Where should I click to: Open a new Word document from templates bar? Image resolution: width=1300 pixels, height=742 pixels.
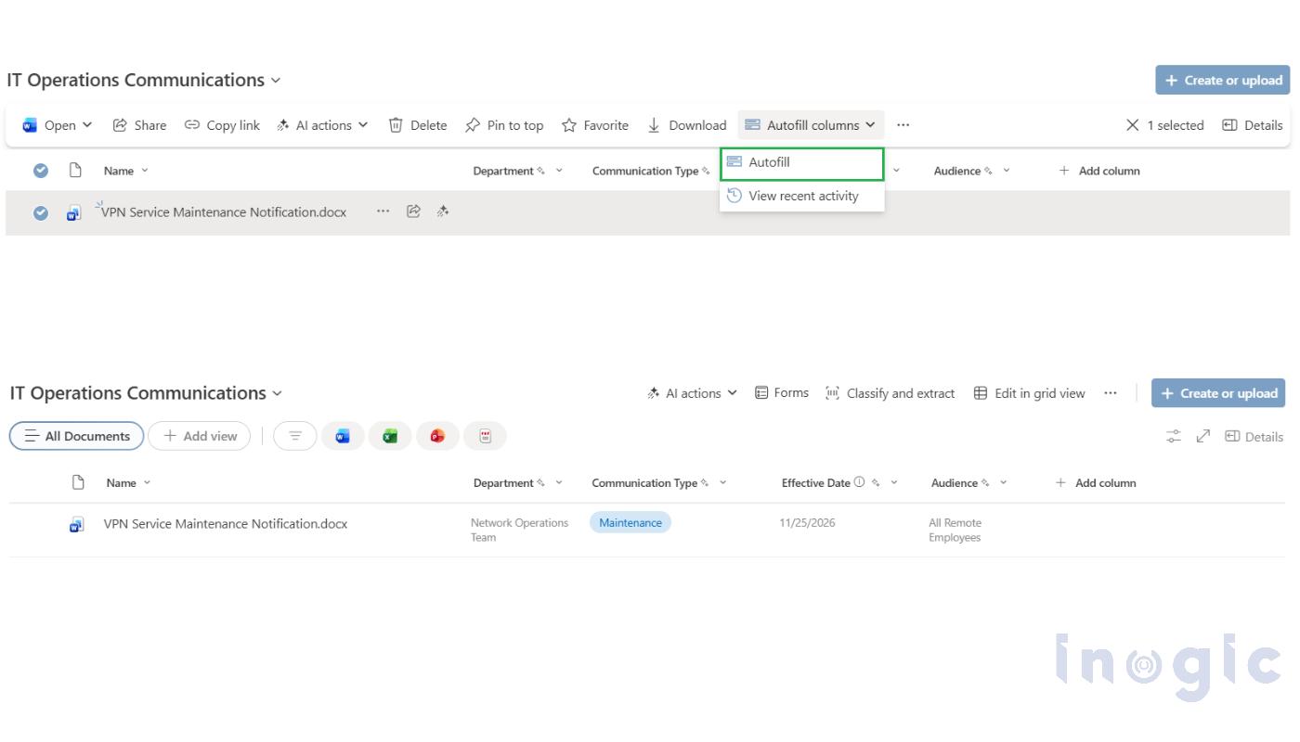pyautogui.click(x=343, y=436)
